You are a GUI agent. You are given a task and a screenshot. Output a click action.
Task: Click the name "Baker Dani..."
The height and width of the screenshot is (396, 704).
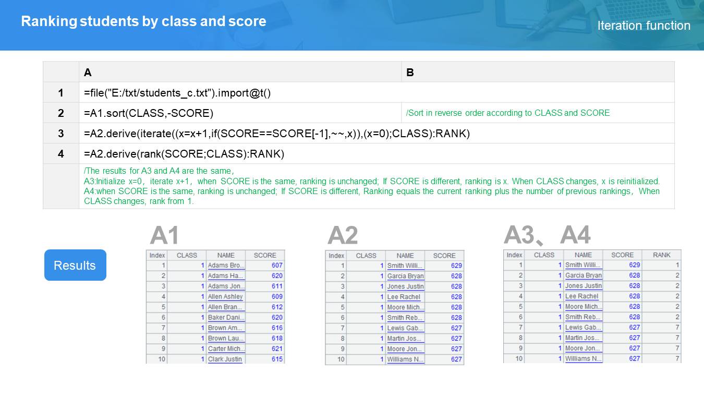click(x=226, y=317)
